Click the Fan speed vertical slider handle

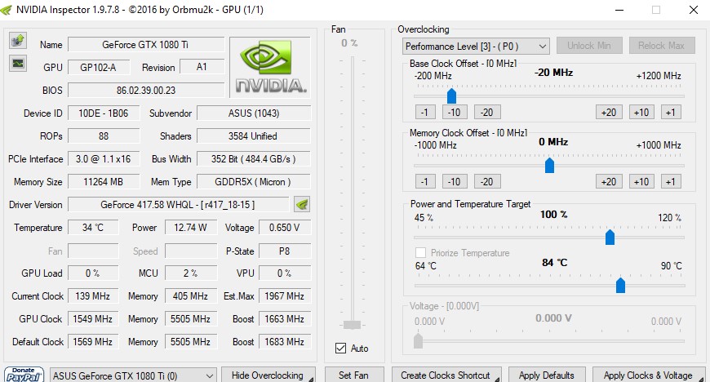coord(352,324)
